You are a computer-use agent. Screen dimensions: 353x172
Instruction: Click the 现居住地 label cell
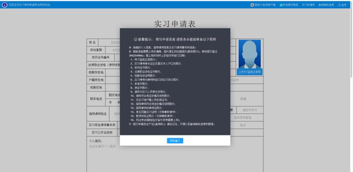tap(96, 88)
